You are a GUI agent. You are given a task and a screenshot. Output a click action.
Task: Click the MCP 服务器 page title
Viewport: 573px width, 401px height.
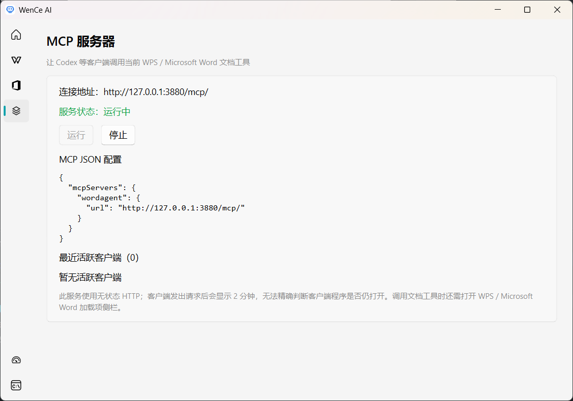tap(81, 41)
